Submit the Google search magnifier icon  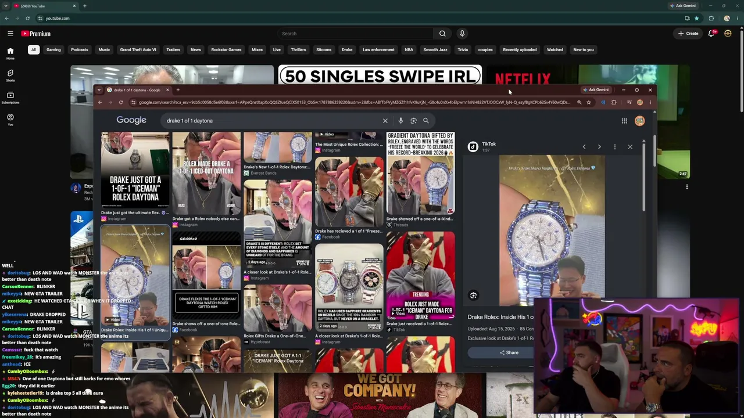point(426,121)
